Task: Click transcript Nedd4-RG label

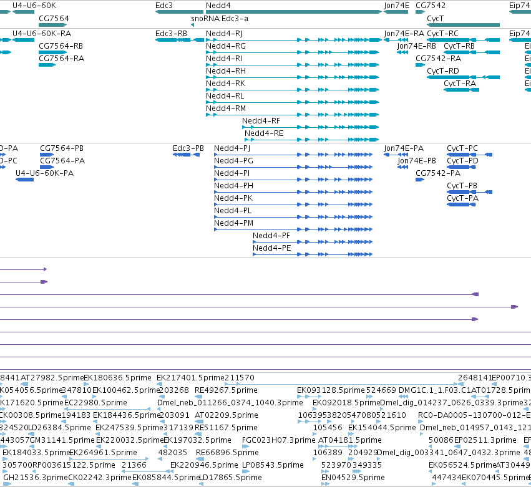Action: 226,46
